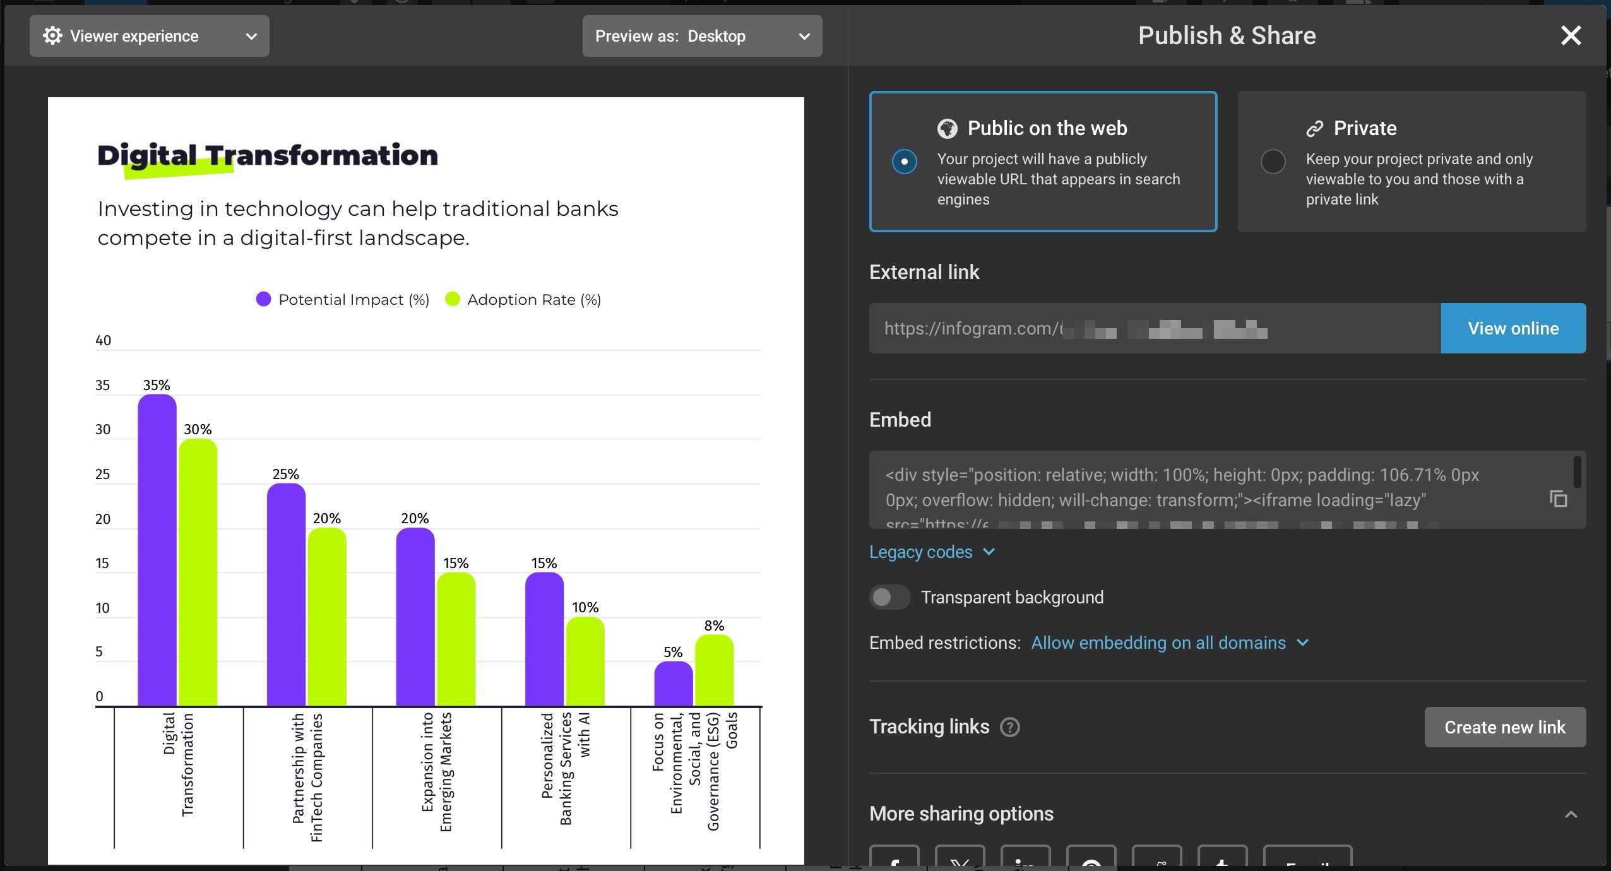The height and width of the screenshot is (871, 1611).
Task: Click the purple Potential Impact legend dot
Action: coord(263,299)
